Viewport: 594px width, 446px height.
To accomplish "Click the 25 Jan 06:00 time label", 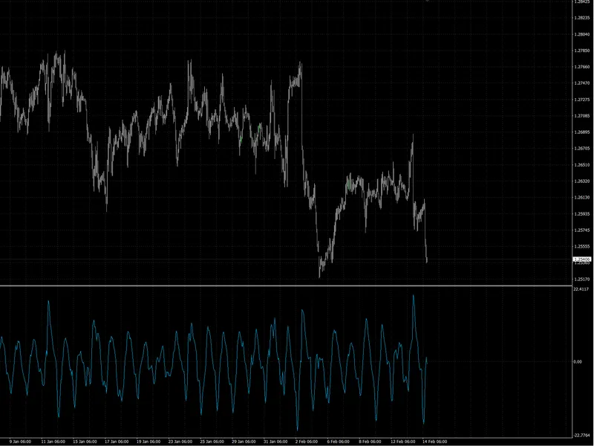I will pyautogui.click(x=212, y=442).
